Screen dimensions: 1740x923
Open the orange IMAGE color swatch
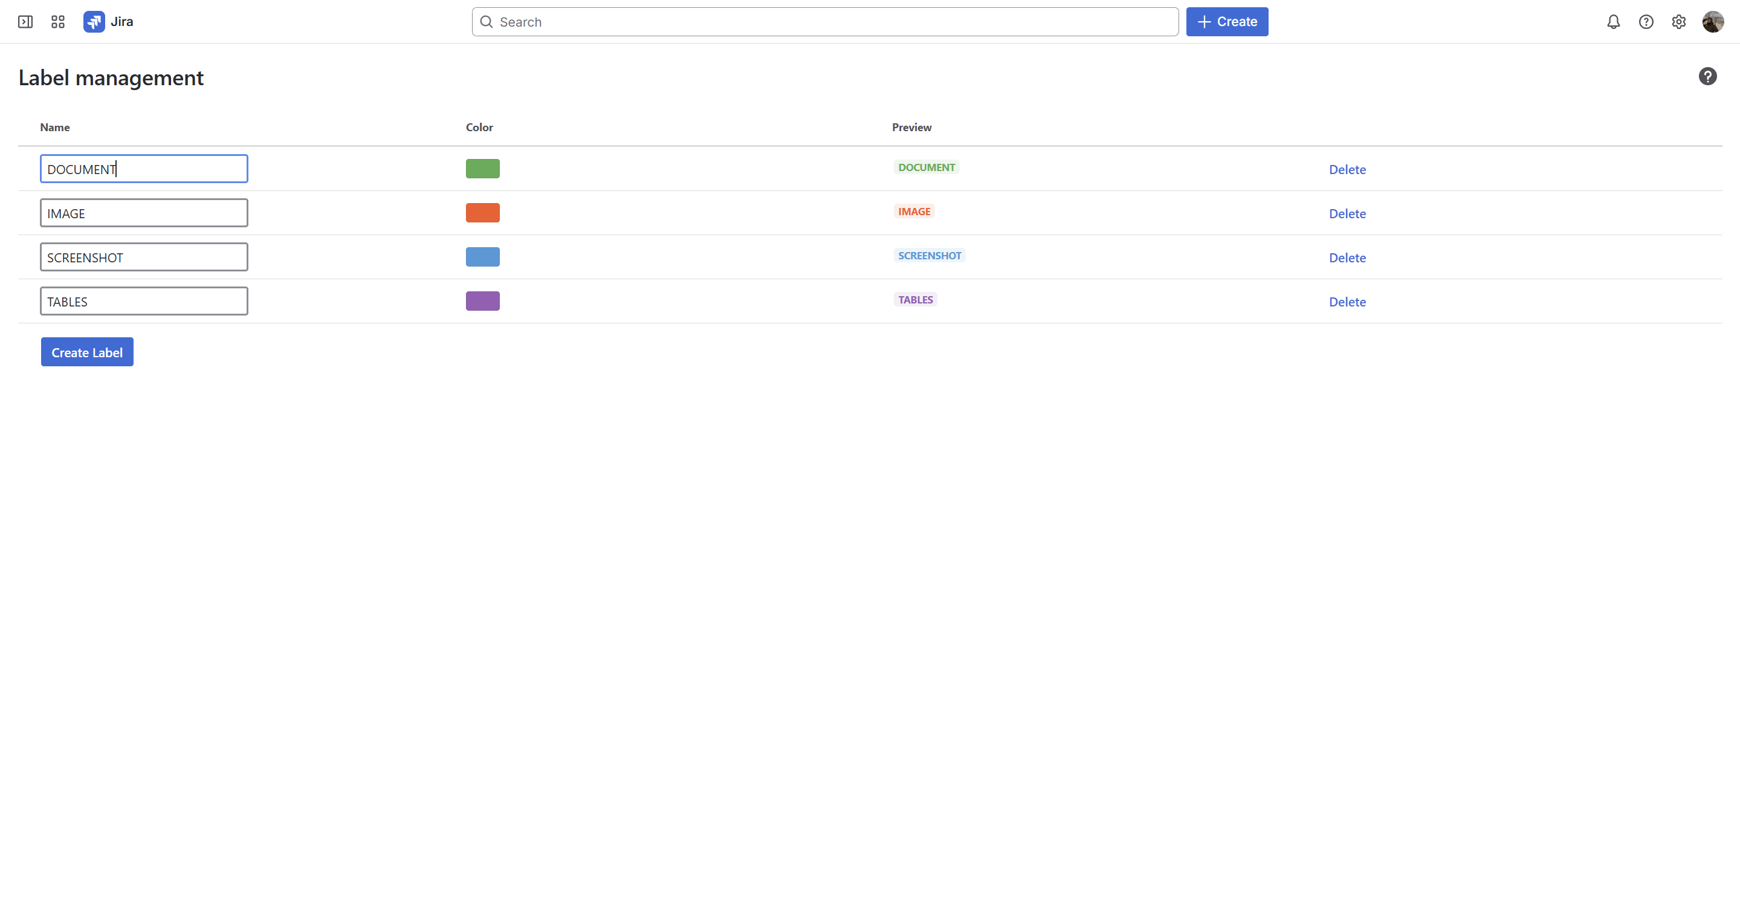click(482, 213)
